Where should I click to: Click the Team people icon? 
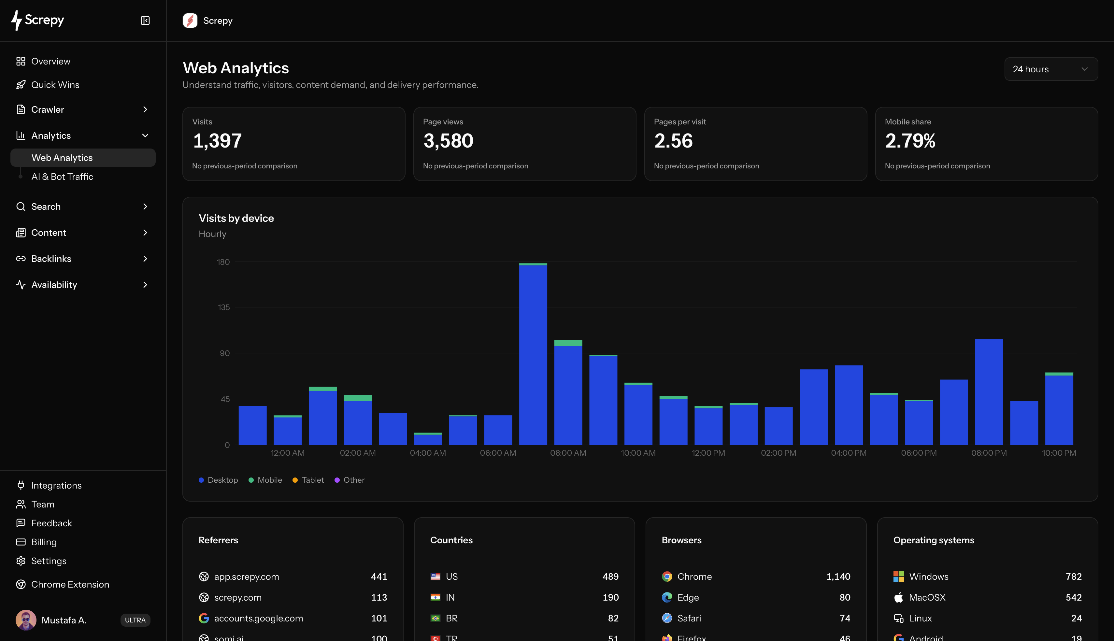pyautogui.click(x=21, y=504)
